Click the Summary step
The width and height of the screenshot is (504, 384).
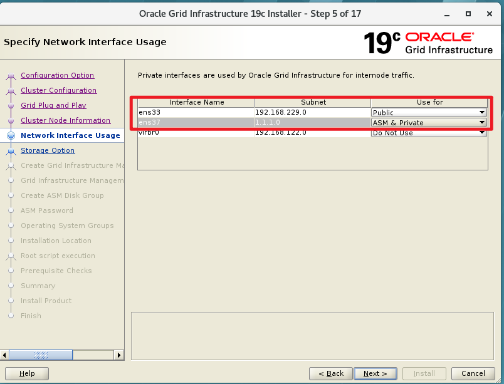(38, 286)
